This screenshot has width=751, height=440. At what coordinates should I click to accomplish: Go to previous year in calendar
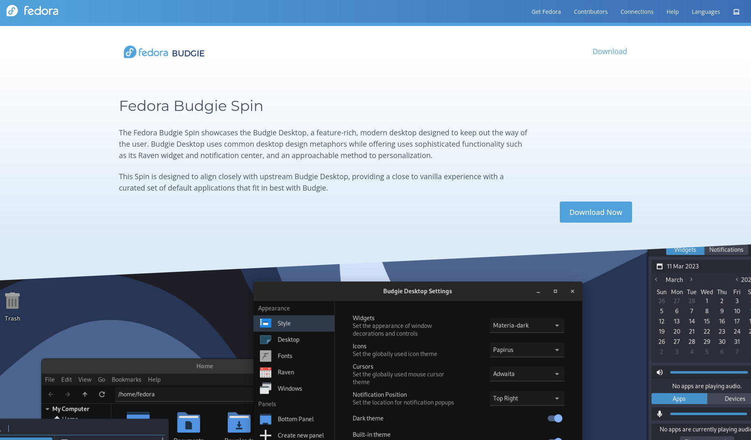click(737, 280)
